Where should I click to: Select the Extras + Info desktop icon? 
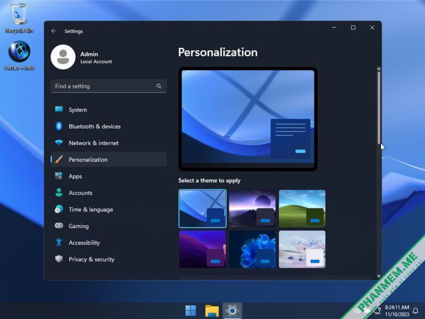(x=19, y=56)
